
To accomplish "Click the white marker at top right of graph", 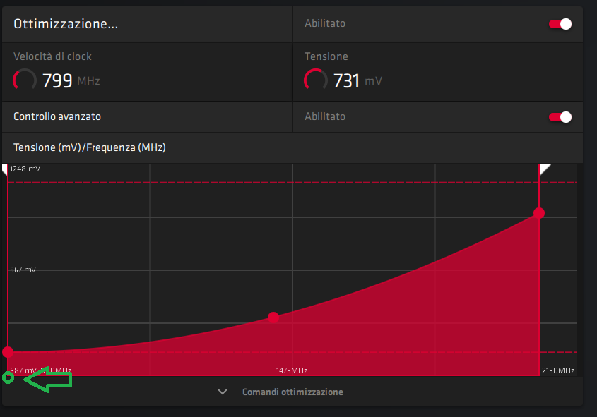I will [545, 169].
